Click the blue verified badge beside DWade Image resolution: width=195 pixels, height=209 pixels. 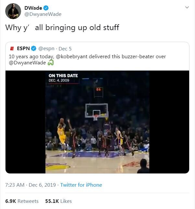46,8
